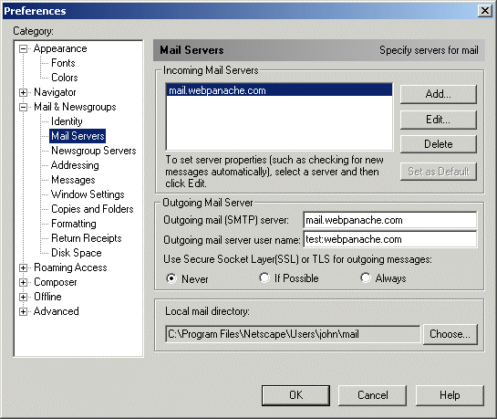Expand the Advanced category
Screen dimensions: 497x419
pos(23,312)
